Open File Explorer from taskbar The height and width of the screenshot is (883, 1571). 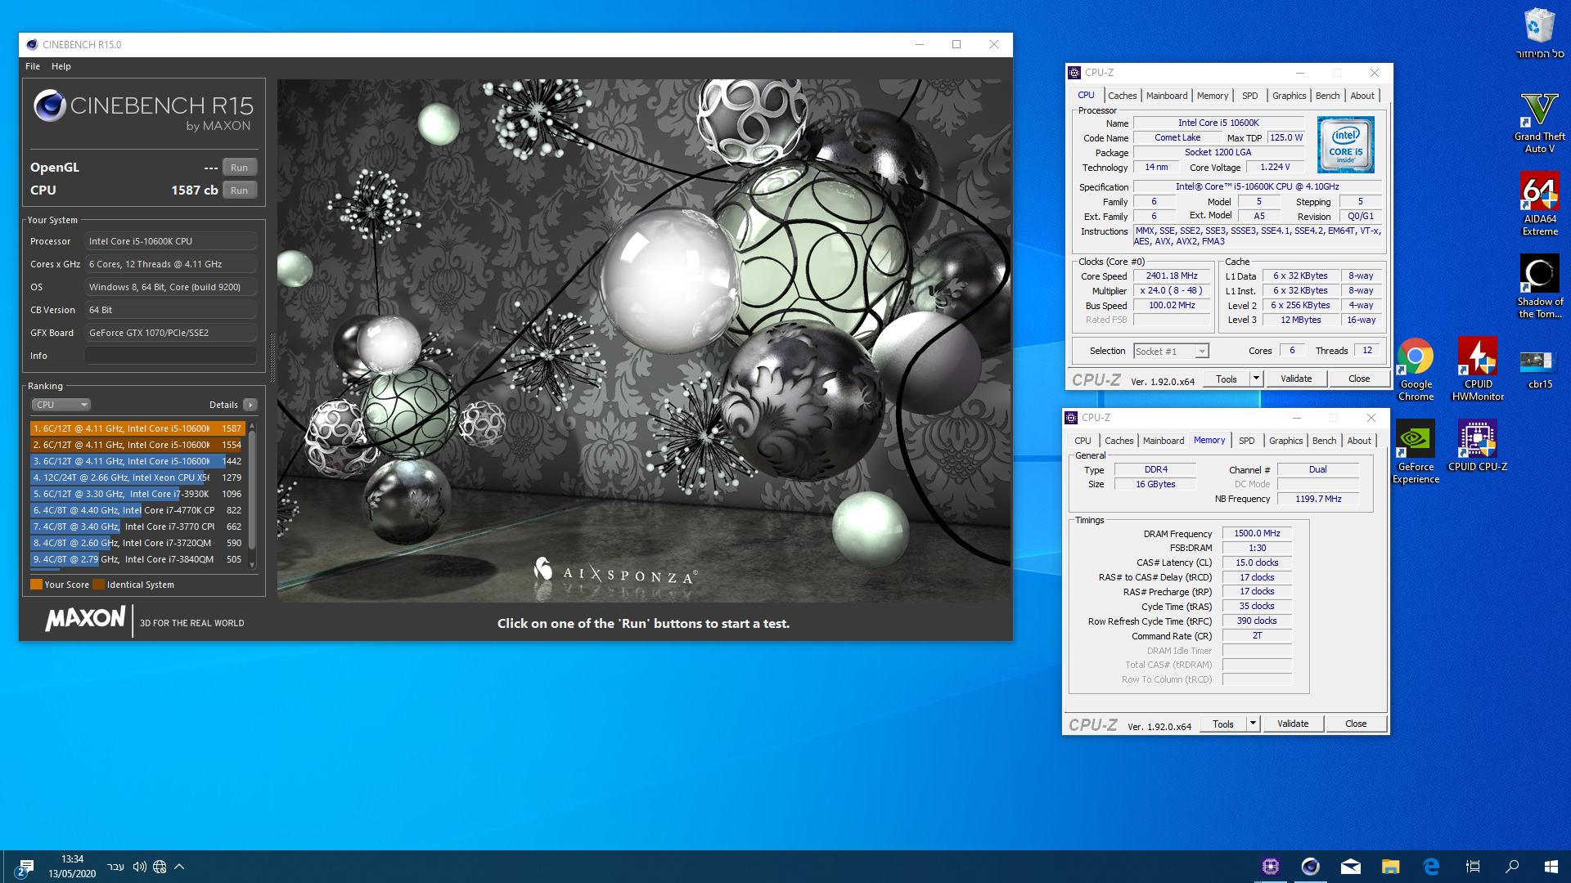click(x=1391, y=867)
